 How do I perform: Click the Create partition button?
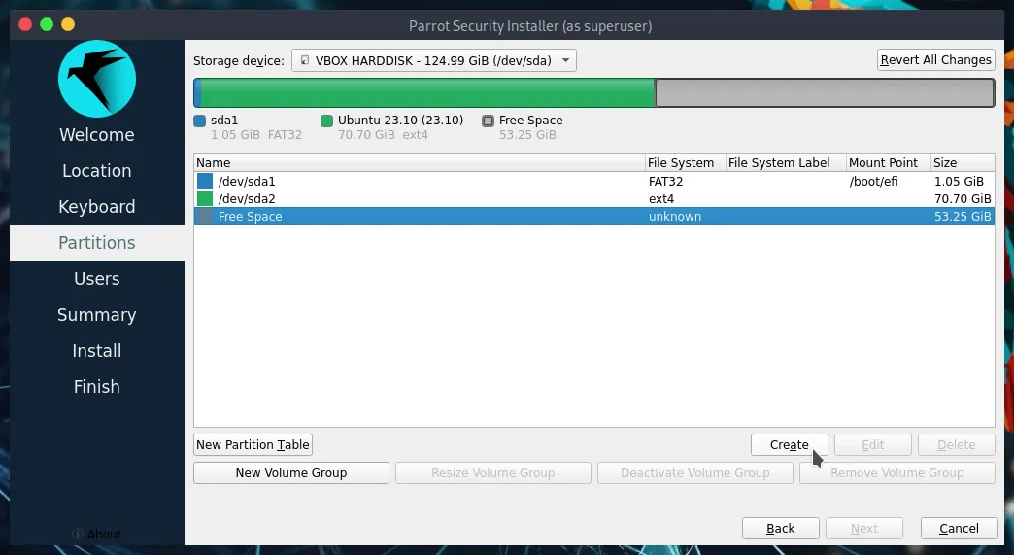789,445
